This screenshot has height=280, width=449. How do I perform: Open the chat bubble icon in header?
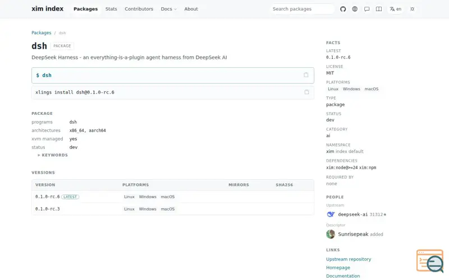click(x=367, y=9)
